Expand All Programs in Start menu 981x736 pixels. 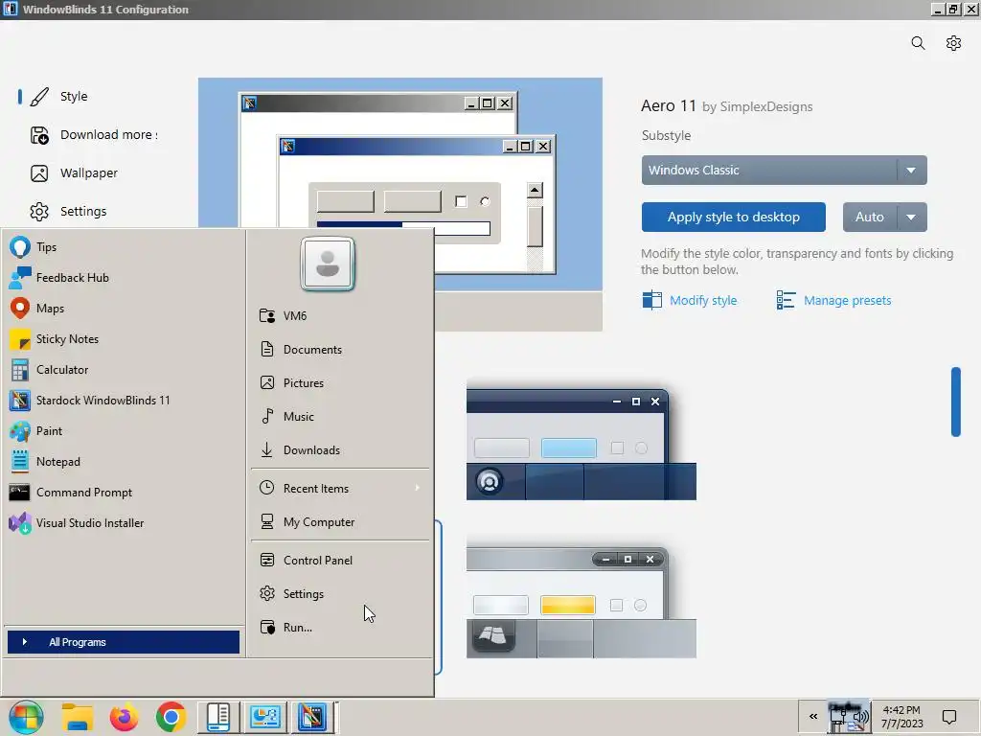pyautogui.click(x=124, y=642)
